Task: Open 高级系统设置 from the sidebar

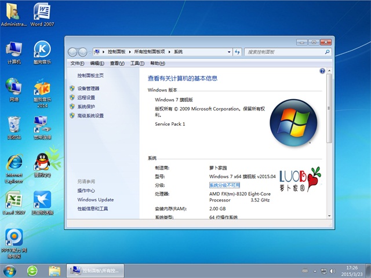Action: 90,116
